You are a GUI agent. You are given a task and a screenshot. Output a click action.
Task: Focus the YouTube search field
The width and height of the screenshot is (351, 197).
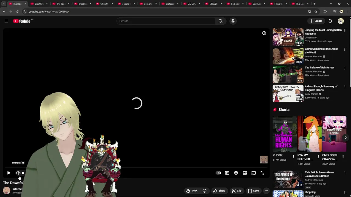coord(166,21)
